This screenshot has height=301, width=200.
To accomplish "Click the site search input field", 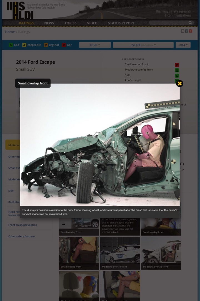I will click(x=169, y=23).
